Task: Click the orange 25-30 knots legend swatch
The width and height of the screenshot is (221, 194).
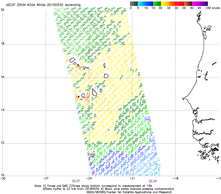Action: click(x=173, y=4)
